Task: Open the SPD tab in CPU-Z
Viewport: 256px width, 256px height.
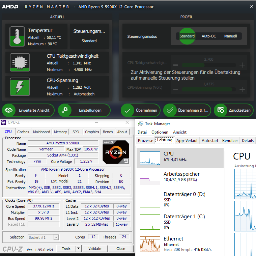Action: tap(76, 132)
